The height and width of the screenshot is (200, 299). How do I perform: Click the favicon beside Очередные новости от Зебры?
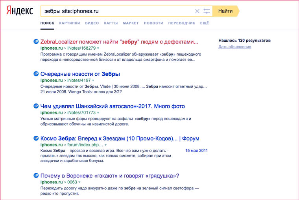pos(36,74)
